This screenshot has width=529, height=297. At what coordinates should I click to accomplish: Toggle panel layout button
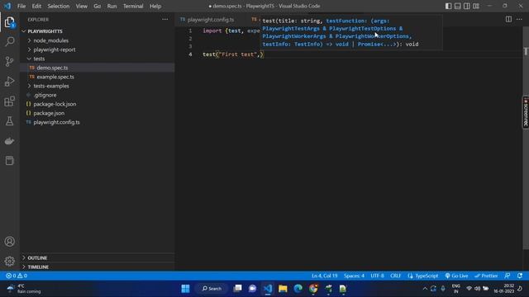(x=457, y=6)
